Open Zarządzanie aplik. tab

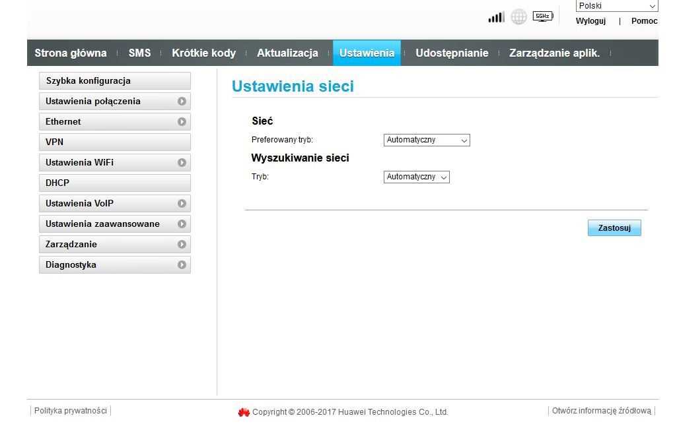[x=555, y=53]
